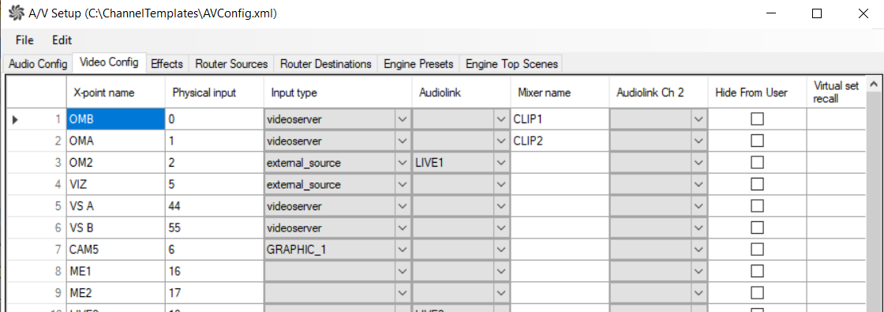Click the CLIP1 Mixer name cell
The height and width of the screenshot is (312, 884).
click(560, 119)
